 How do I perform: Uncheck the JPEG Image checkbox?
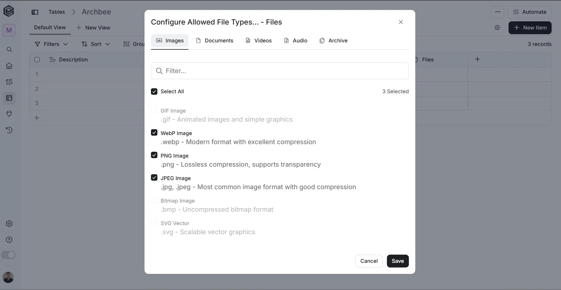click(x=154, y=177)
